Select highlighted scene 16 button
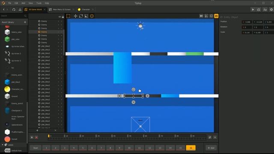Screen dimensions: 274x154 click(x=191, y=148)
